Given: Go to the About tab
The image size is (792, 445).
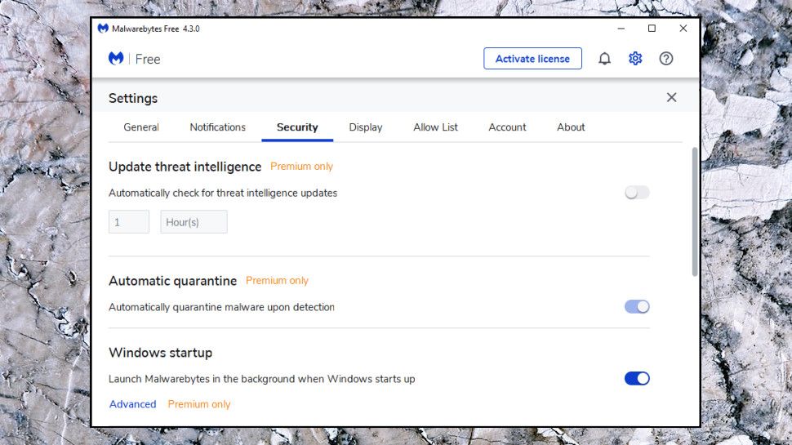Looking at the screenshot, I should click(x=571, y=127).
